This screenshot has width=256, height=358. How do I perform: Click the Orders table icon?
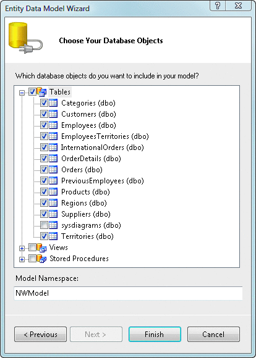point(53,170)
